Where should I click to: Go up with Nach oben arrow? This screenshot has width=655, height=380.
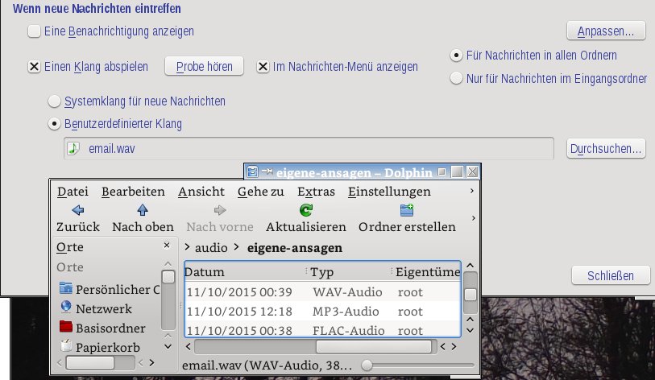[x=143, y=210]
